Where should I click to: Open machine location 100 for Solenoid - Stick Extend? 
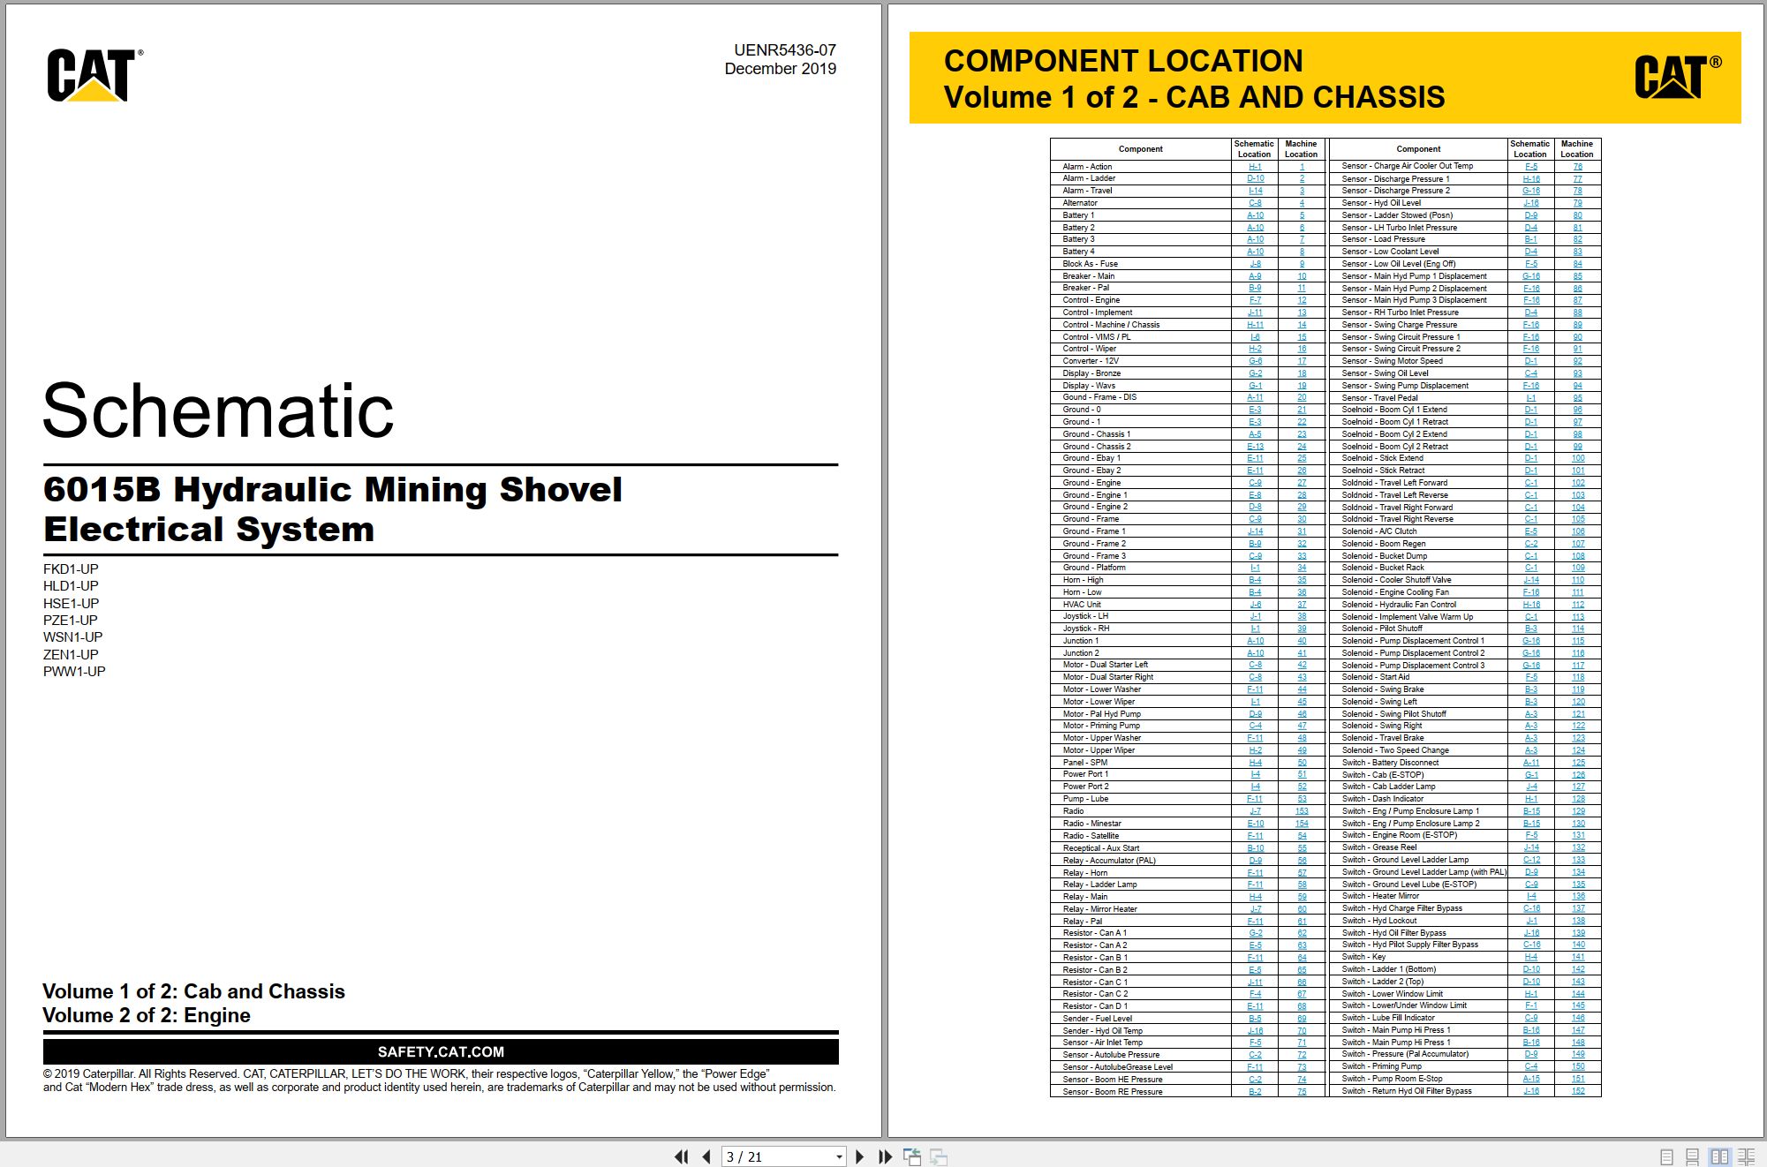1578,458
